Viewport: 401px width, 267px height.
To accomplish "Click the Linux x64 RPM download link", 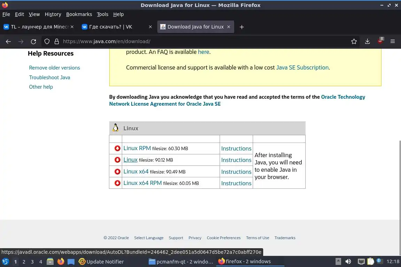I will click(x=142, y=183).
